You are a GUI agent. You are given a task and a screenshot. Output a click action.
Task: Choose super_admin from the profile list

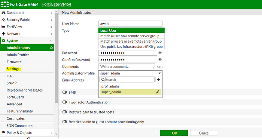130,92
